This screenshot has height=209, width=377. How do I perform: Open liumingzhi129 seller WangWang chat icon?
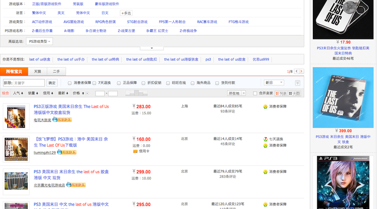66,152
